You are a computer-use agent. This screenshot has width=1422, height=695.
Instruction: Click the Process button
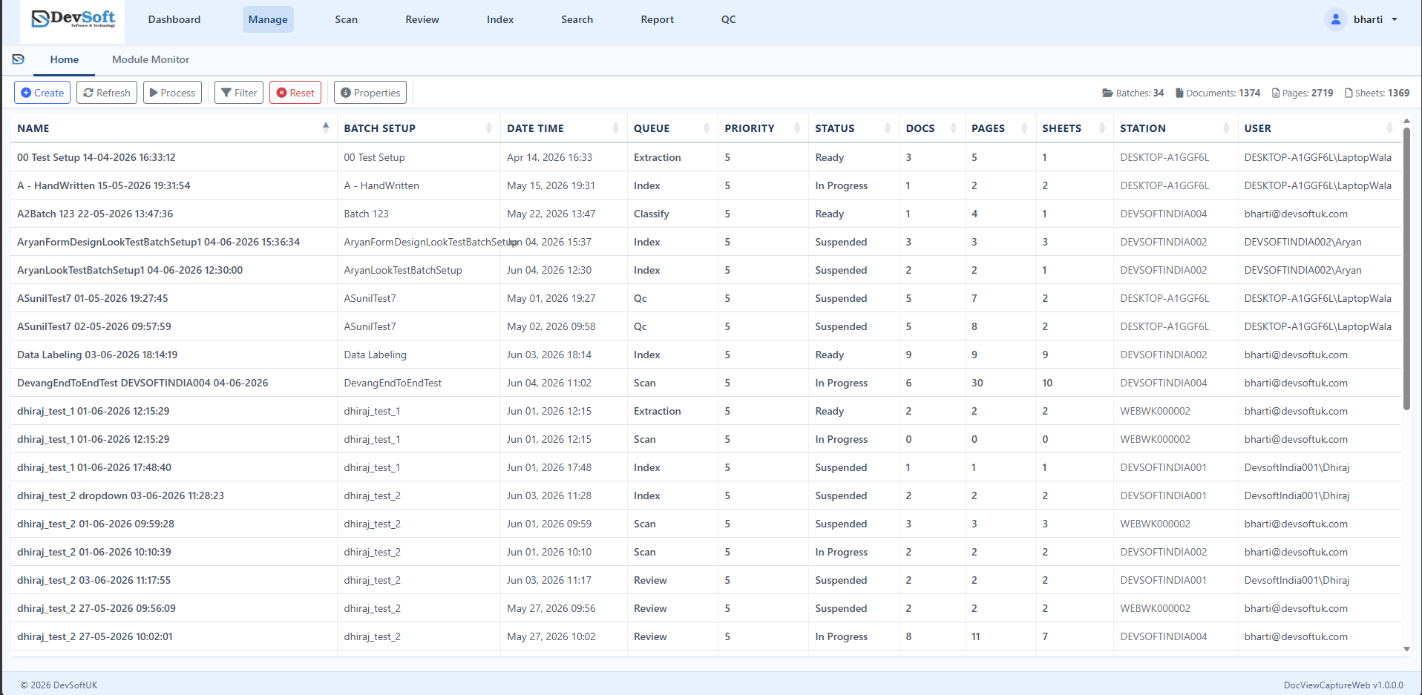(x=172, y=93)
